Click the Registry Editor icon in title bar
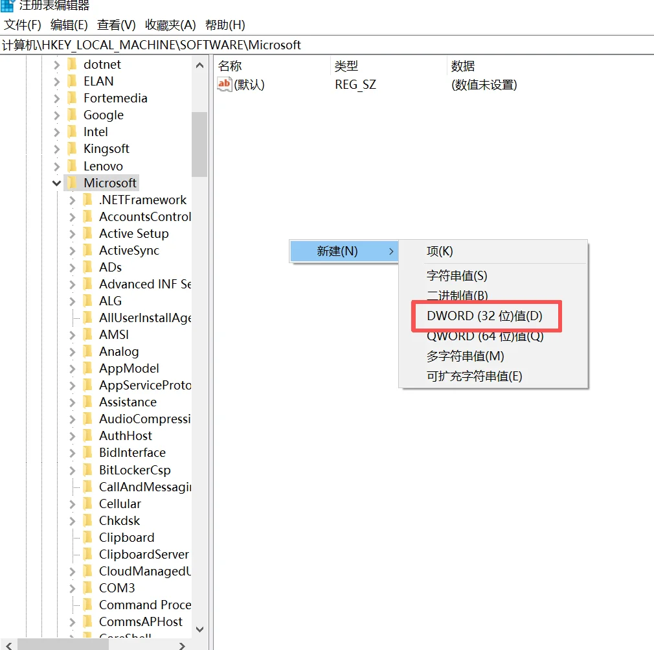The width and height of the screenshot is (654, 650). (8, 6)
